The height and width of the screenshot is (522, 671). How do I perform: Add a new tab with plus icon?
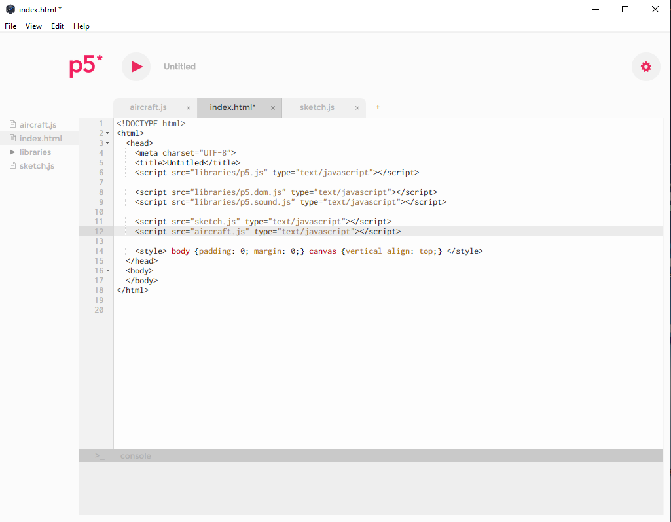click(x=378, y=107)
